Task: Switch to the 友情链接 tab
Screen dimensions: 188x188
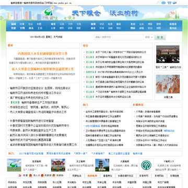Action: (174, 176)
